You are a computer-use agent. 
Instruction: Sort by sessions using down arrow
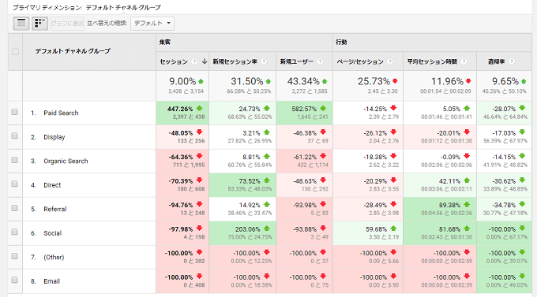tap(205, 61)
